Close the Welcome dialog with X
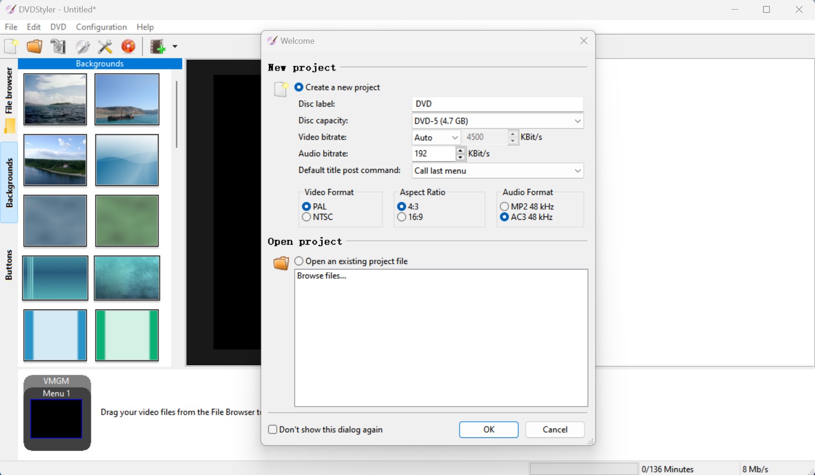Viewport: 815px width, 475px height. pyautogui.click(x=584, y=41)
